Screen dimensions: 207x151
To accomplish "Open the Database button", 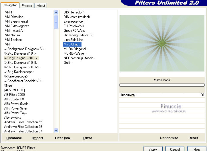I will click(14, 138).
